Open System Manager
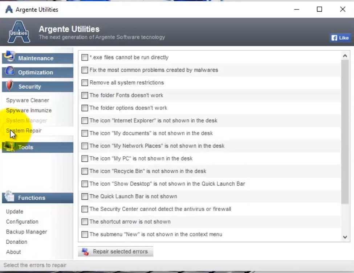This screenshot has width=354, height=273. 27,121
